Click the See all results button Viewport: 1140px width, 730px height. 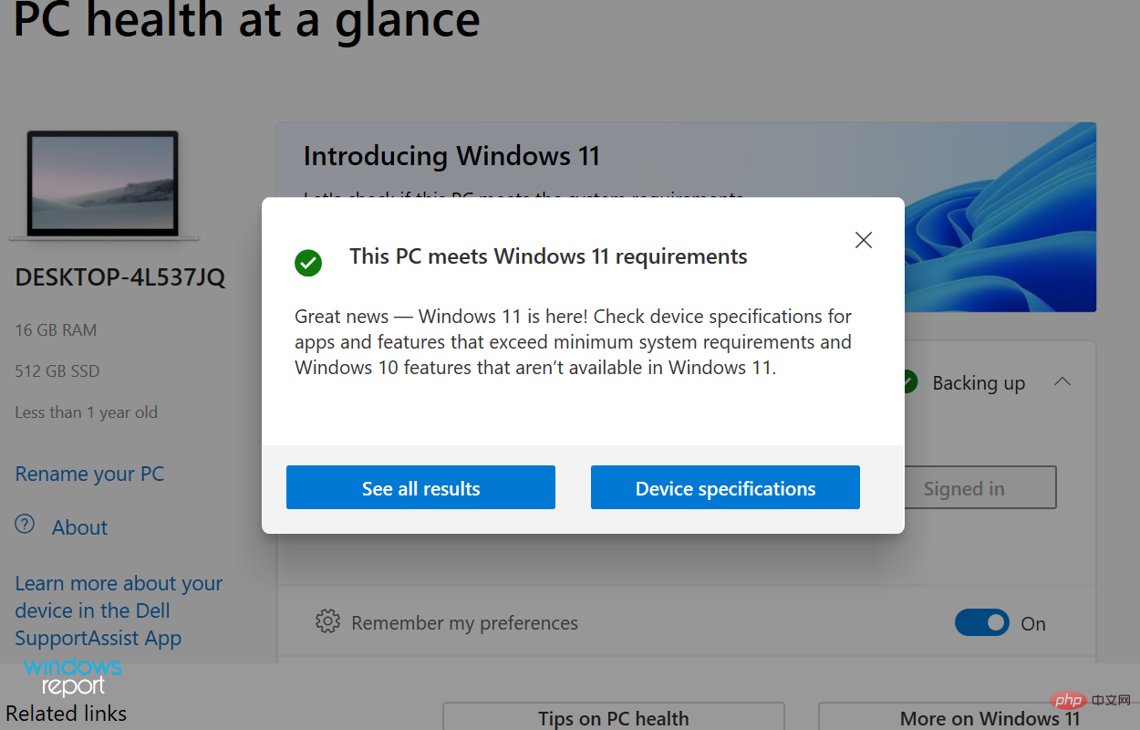420,487
